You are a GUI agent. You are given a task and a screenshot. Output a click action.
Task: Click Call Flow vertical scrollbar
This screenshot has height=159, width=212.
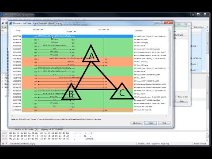tap(169, 68)
